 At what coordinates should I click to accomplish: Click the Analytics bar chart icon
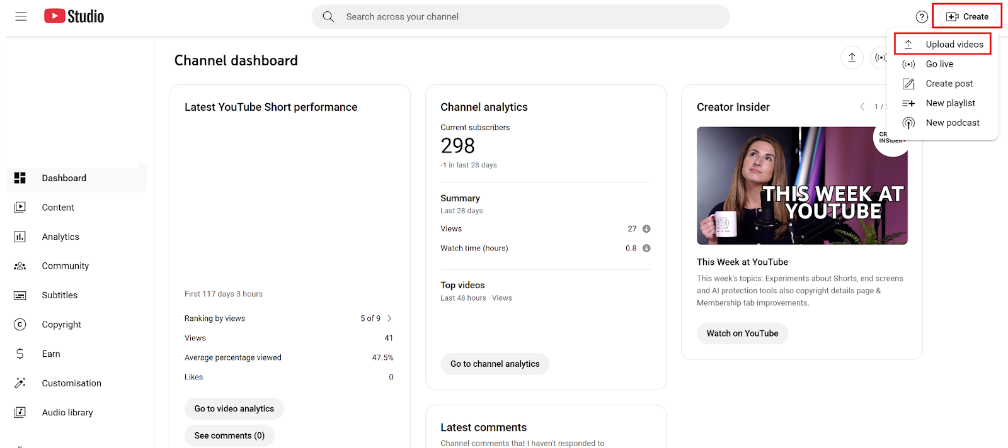click(20, 237)
